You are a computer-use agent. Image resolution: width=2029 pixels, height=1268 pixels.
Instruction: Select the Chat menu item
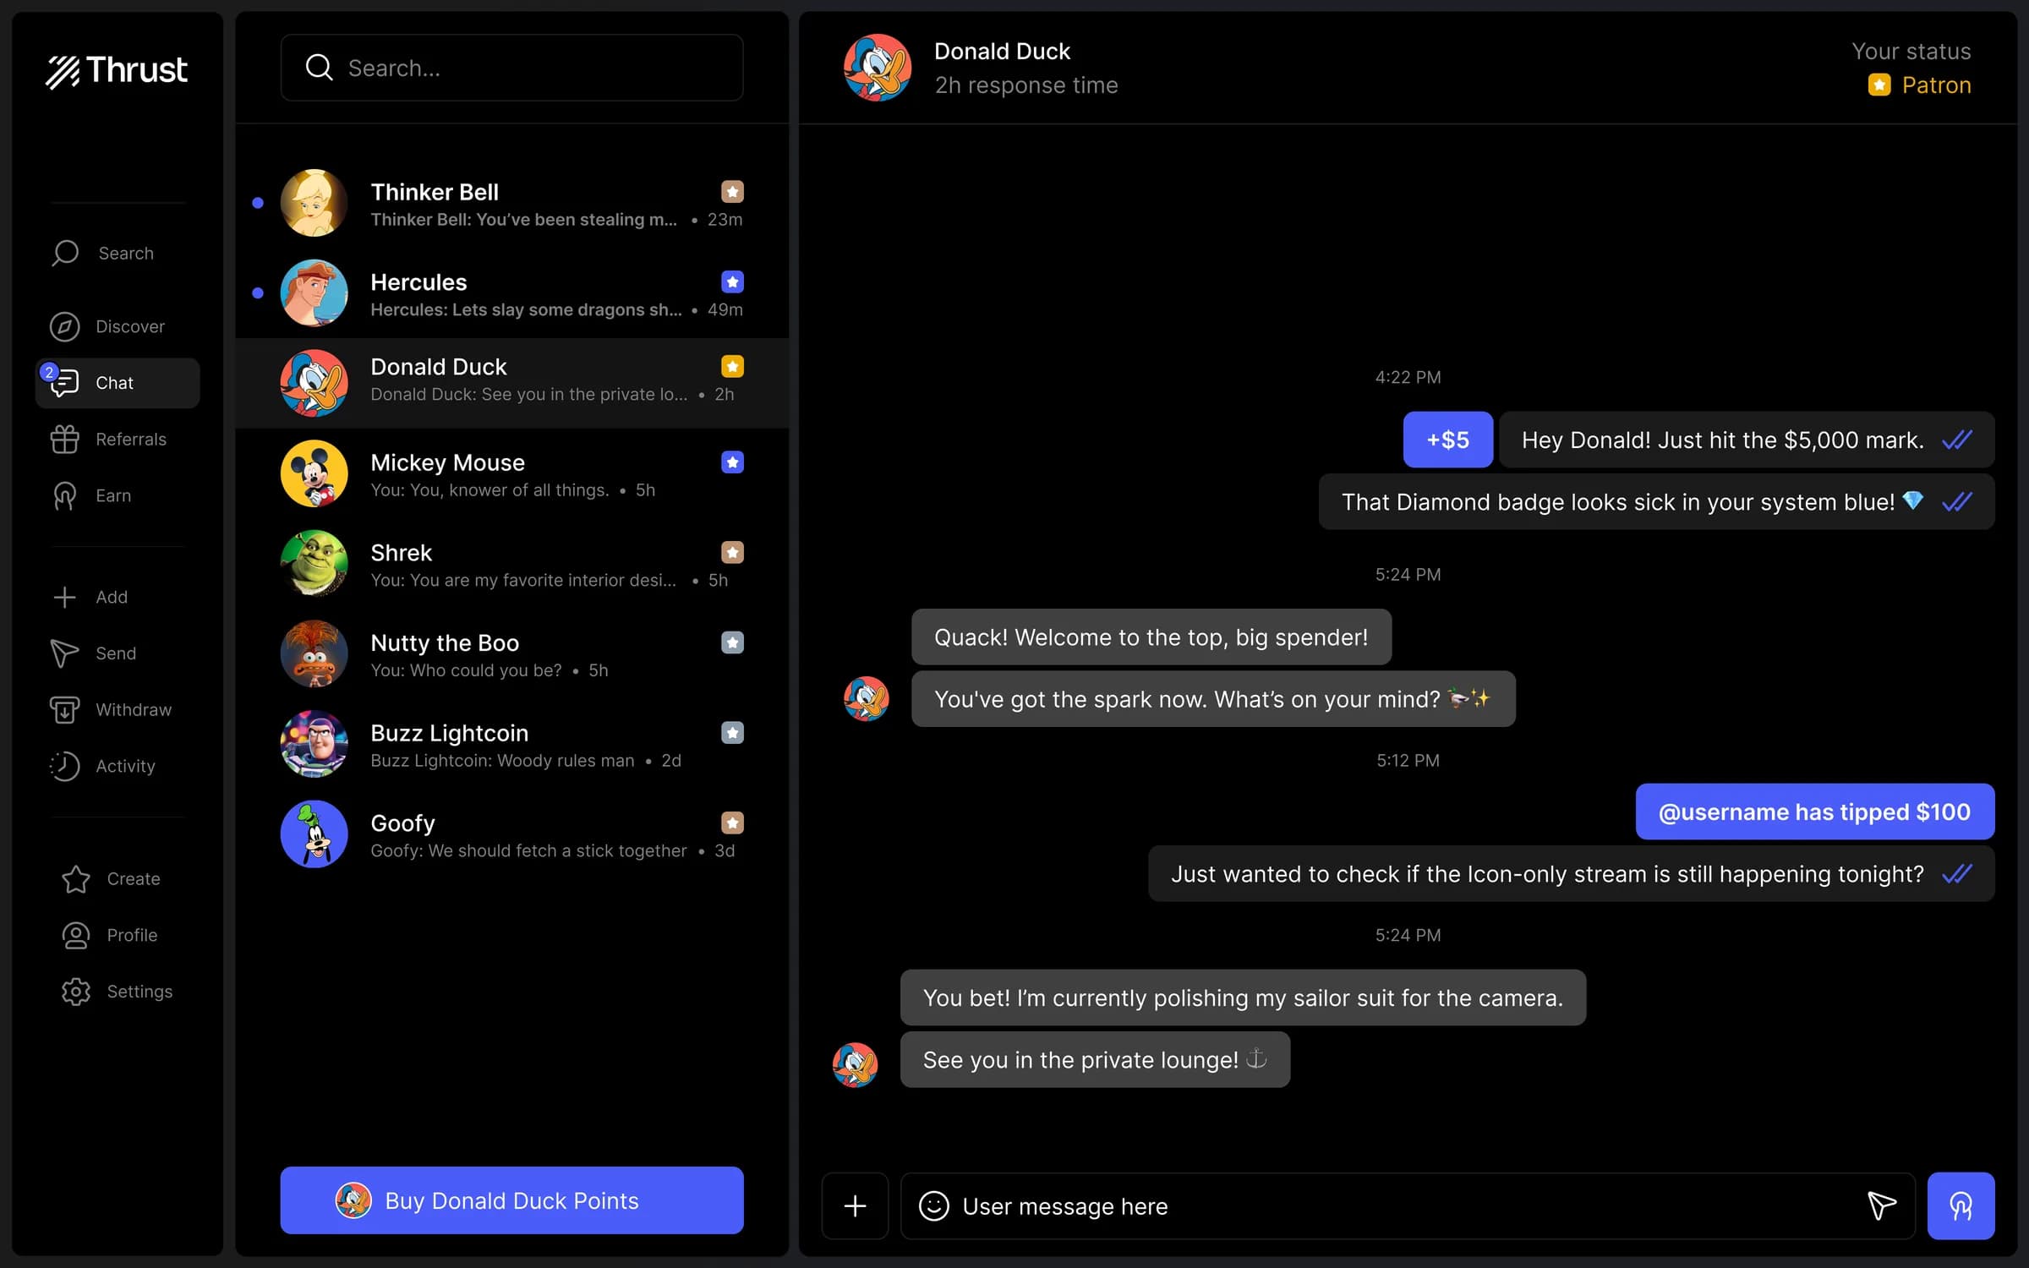click(x=118, y=383)
